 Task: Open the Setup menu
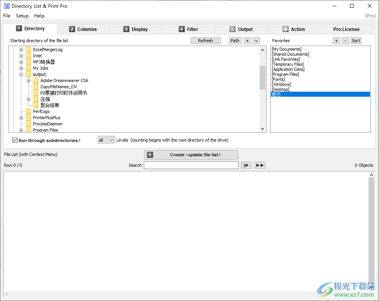click(22, 16)
